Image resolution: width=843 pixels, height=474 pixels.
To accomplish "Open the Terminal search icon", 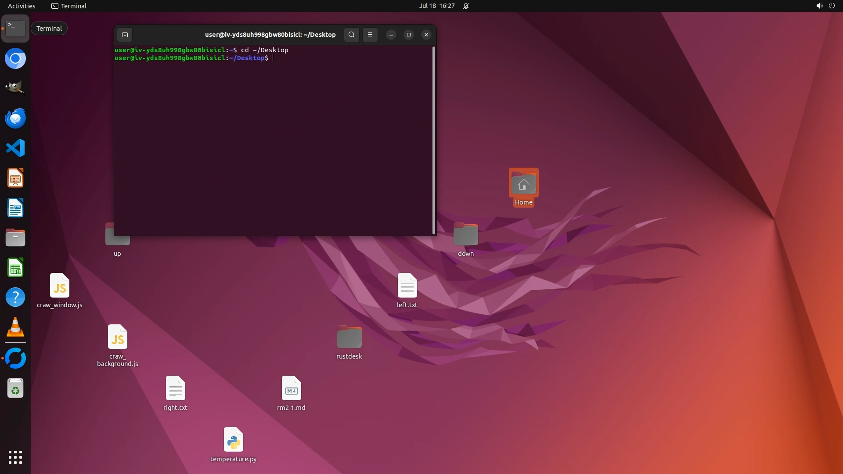I will [x=351, y=35].
